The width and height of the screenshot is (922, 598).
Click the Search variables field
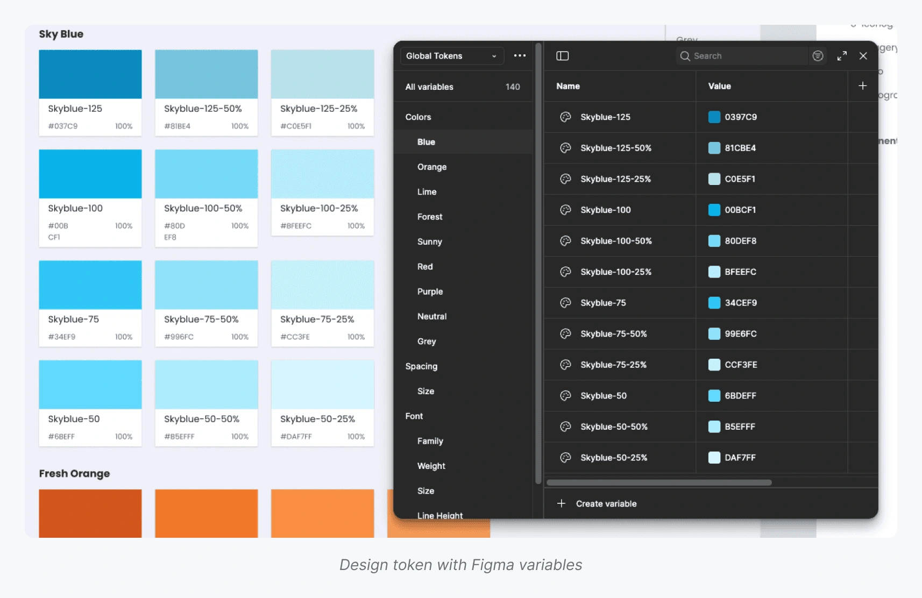click(x=742, y=56)
